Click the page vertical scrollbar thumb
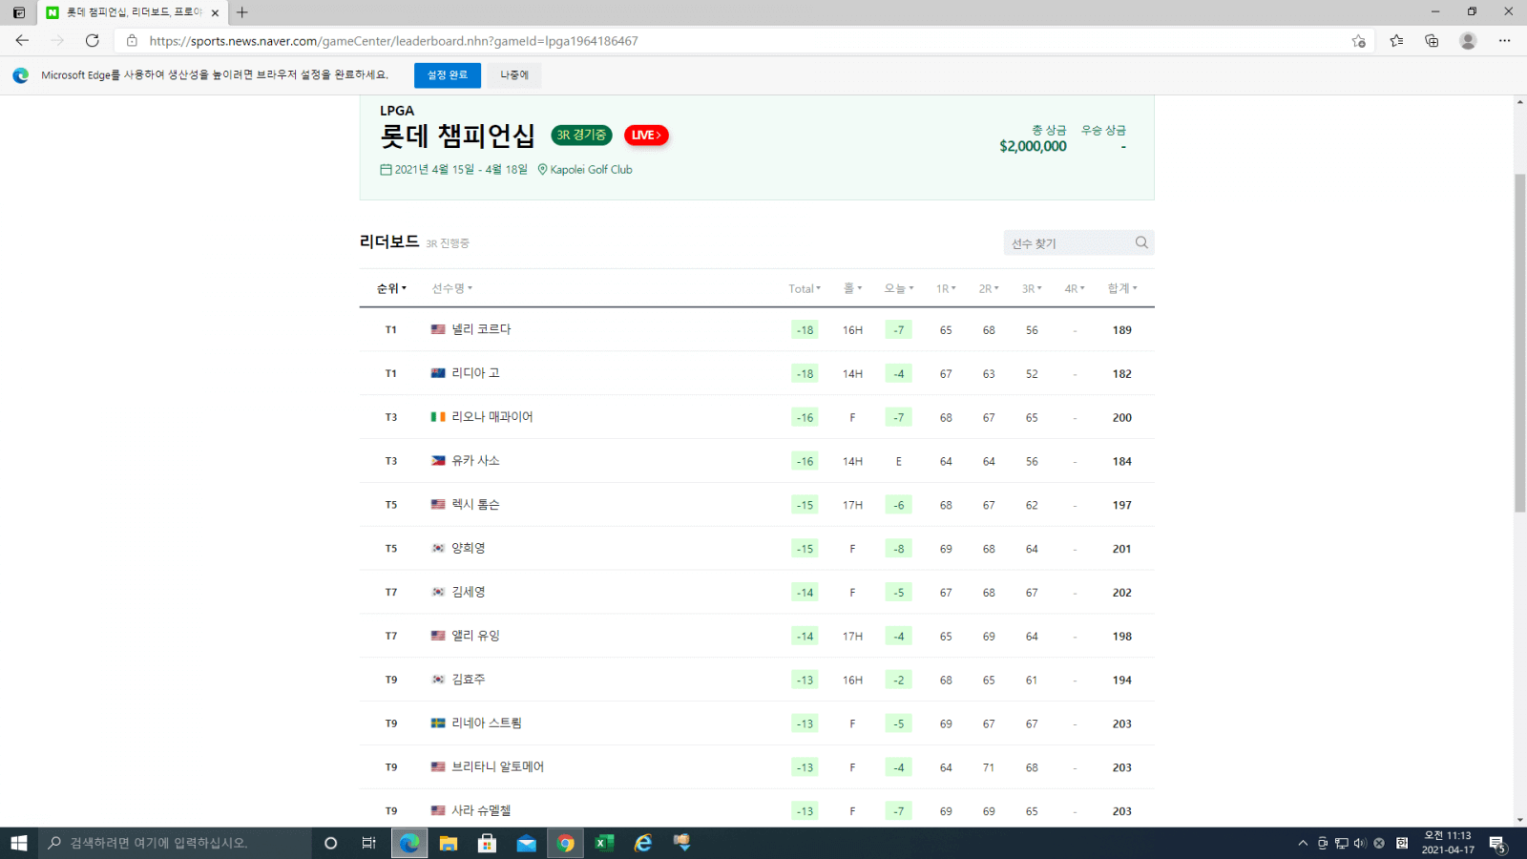The width and height of the screenshot is (1527, 859). coord(1519,344)
